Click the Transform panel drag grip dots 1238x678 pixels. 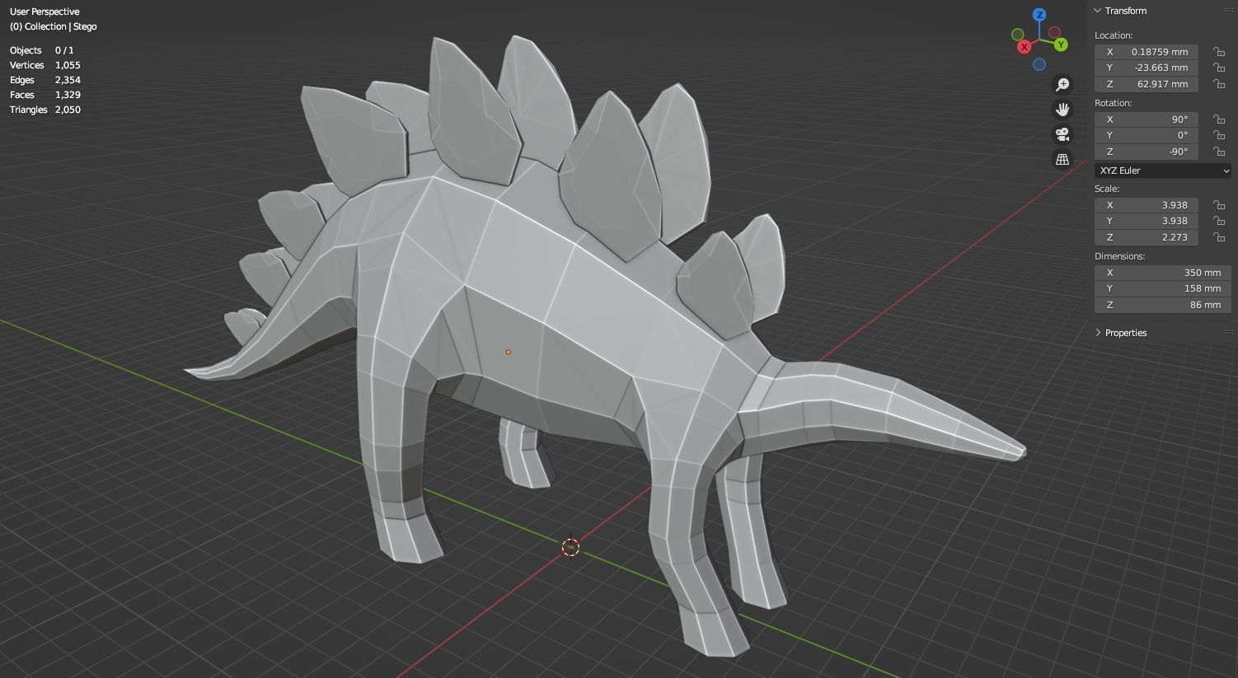[1229, 10]
